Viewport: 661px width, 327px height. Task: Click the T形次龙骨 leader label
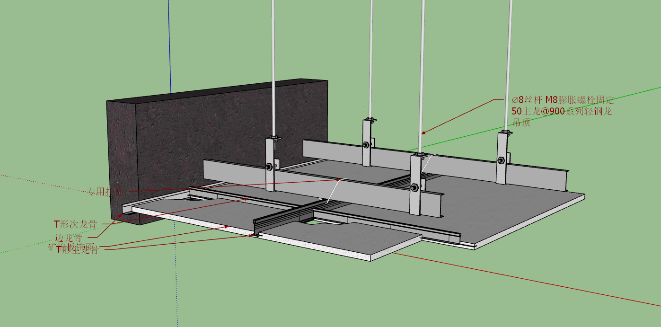click(76, 224)
